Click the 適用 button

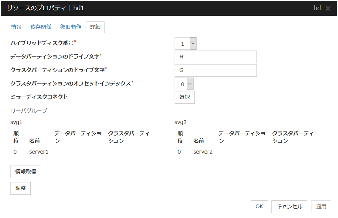tap(321, 206)
